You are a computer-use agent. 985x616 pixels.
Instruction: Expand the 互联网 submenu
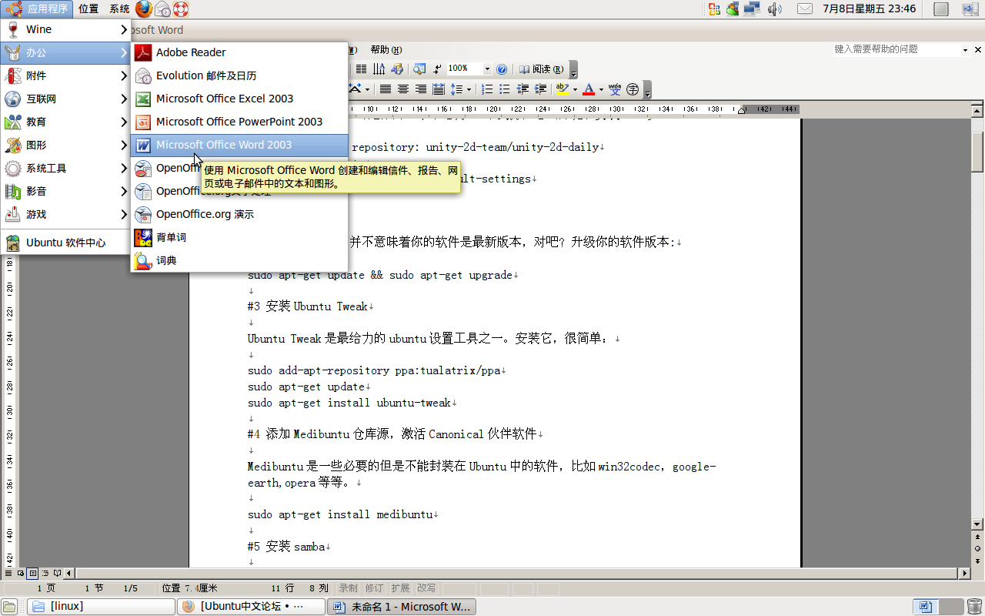pos(65,99)
